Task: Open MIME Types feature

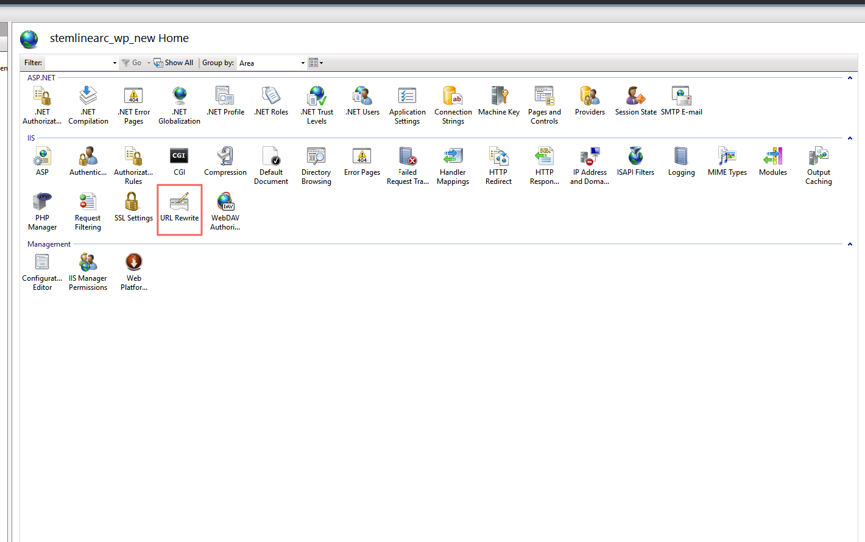Action: [x=727, y=161]
